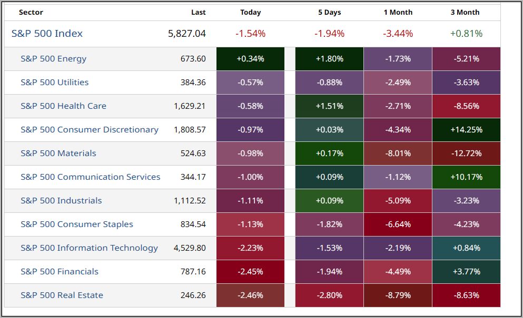
Task: Select S&P 500 Real Estate link
Action: click(x=62, y=295)
